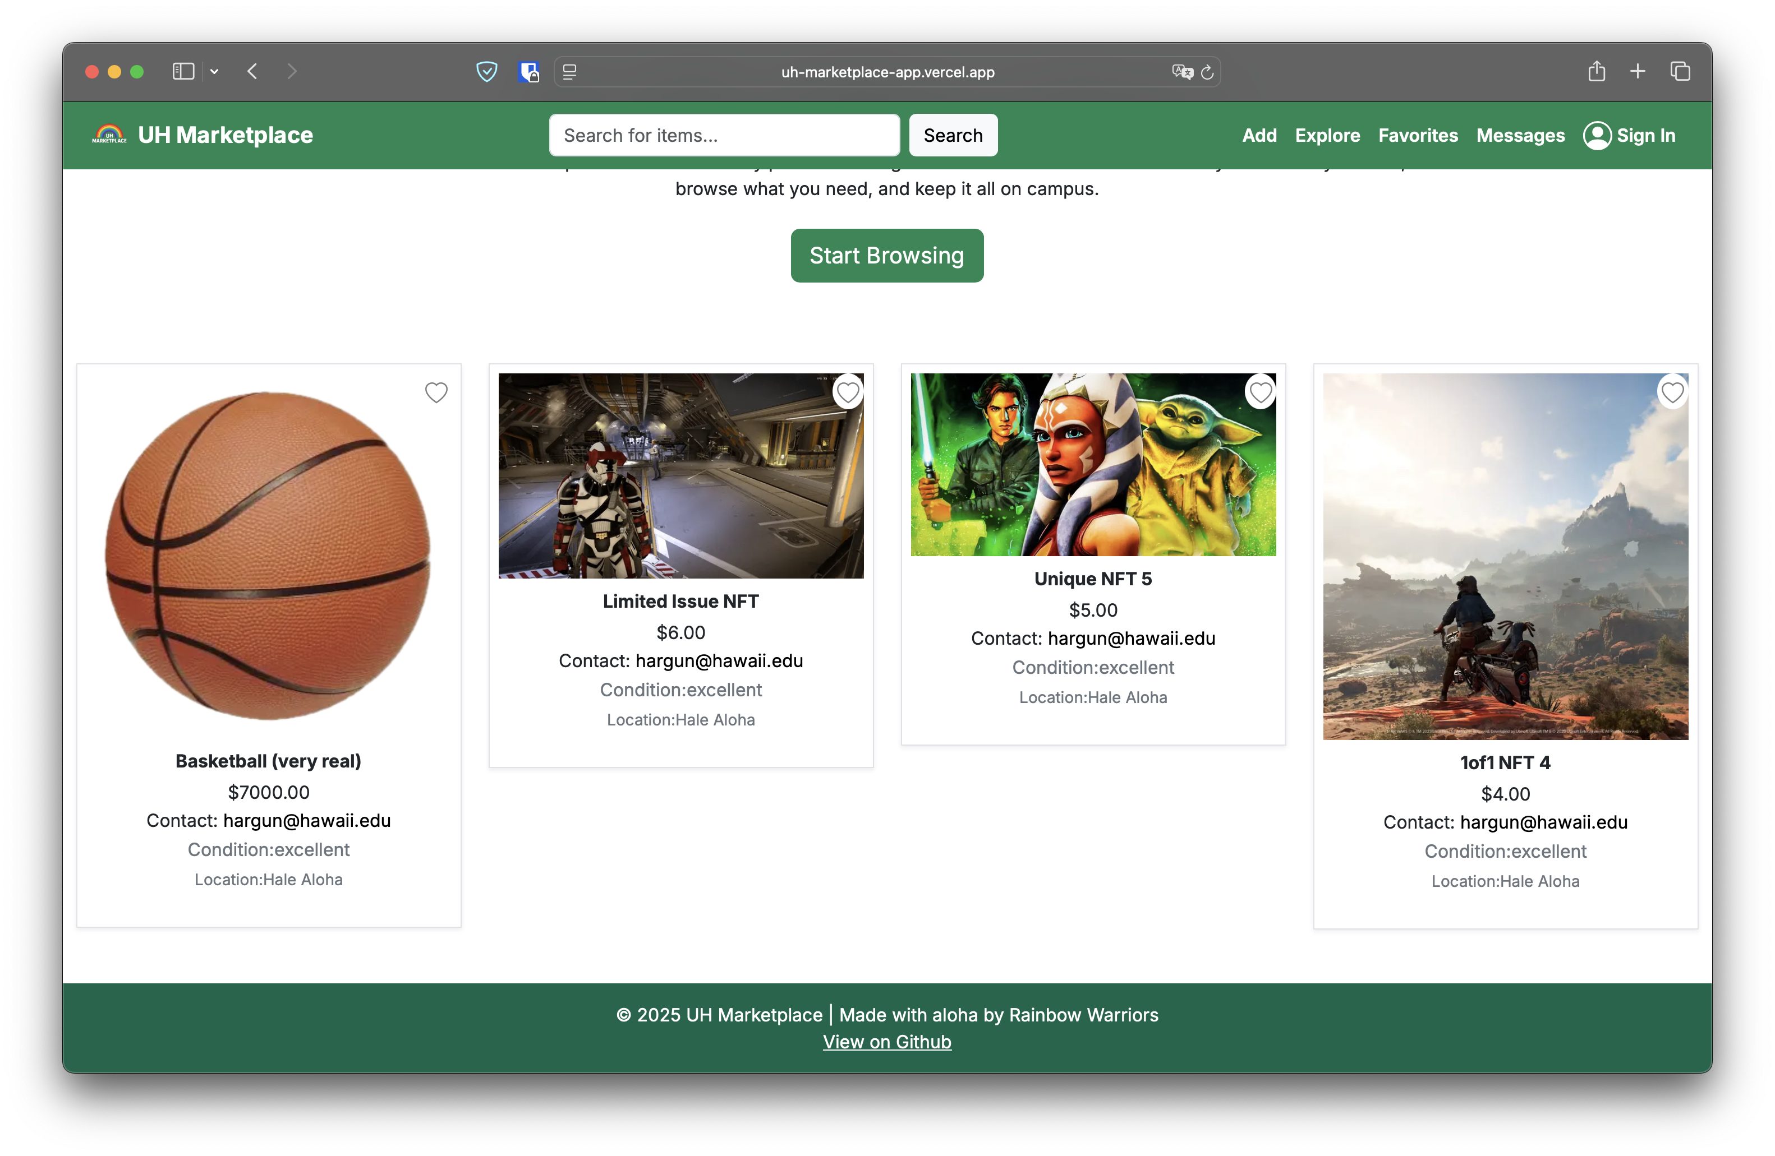This screenshot has height=1156, width=1775.
Task: Reload the page with the refresh icon
Action: pos(1207,72)
